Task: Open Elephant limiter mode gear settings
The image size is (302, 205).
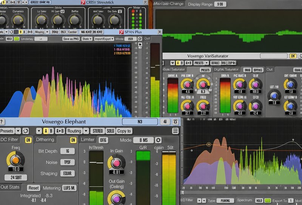Action: (158, 140)
